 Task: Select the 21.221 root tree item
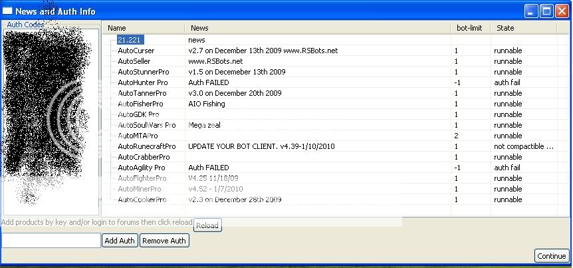tap(130, 40)
